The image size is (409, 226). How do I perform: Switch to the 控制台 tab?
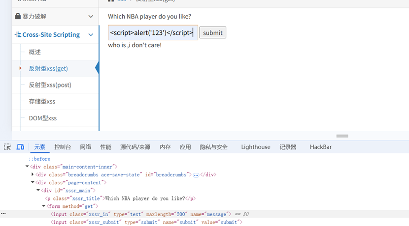63,147
